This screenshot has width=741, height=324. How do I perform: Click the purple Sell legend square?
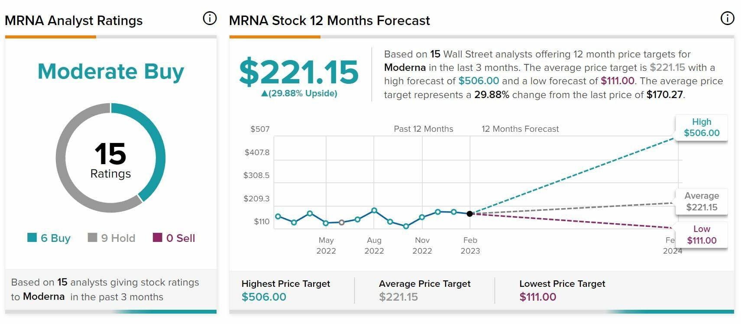pyautogui.click(x=158, y=238)
